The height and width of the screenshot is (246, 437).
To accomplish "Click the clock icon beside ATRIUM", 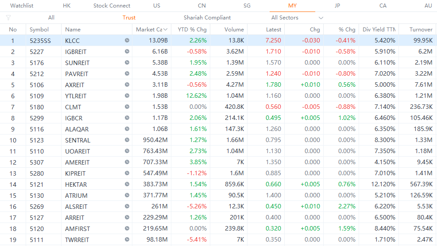I will click(x=127, y=195).
